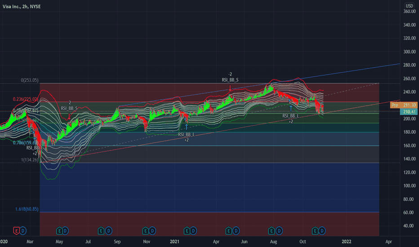Click the dividend marker after the Apr label
The image size is (419, 247).
tap(236, 231)
